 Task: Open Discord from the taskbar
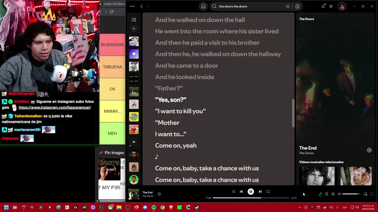(x=145, y=207)
